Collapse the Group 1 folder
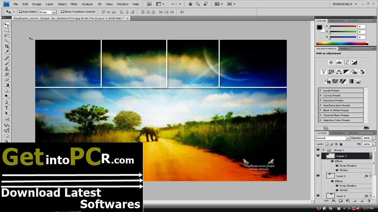 tap(324, 150)
